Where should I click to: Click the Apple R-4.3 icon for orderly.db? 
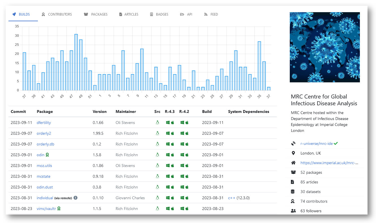pos(172,144)
